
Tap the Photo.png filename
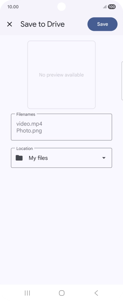[x=29, y=131]
